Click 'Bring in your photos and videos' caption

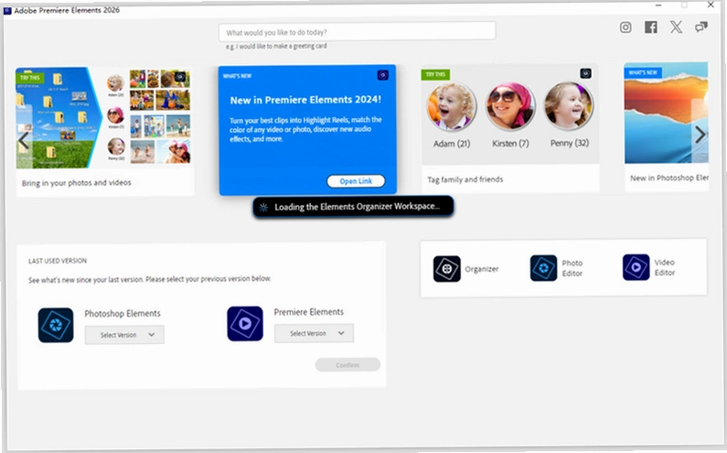(77, 183)
